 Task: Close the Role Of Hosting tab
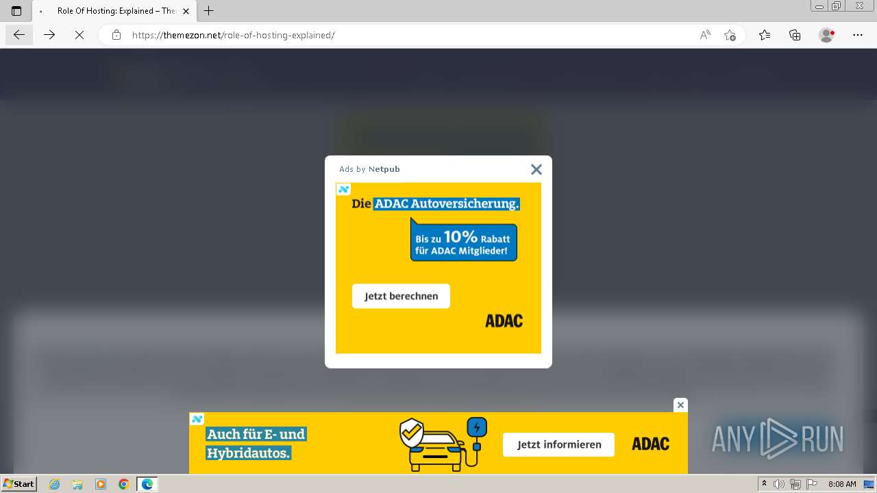186,11
